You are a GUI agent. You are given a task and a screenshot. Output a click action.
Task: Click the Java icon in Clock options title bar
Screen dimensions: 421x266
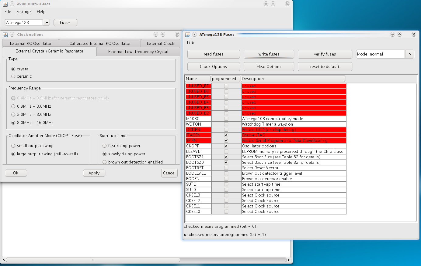(5, 35)
